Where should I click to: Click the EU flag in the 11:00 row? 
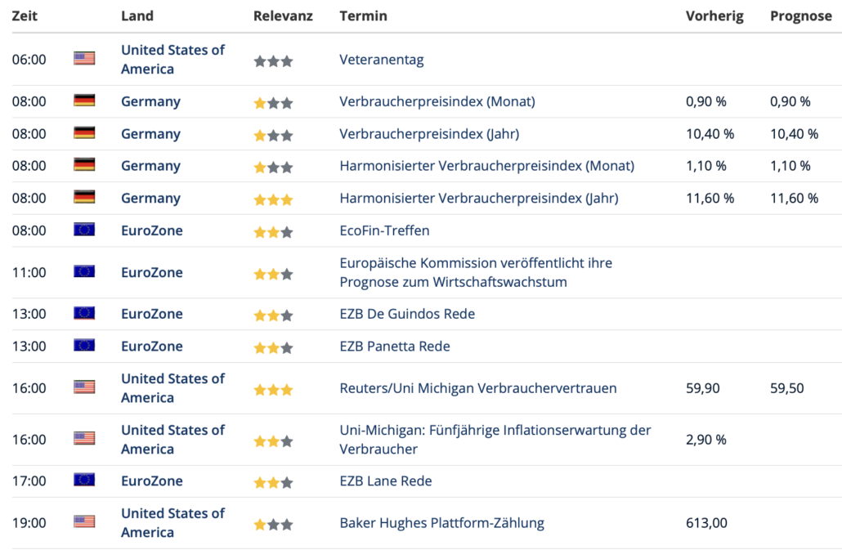click(x=84, y=271)
